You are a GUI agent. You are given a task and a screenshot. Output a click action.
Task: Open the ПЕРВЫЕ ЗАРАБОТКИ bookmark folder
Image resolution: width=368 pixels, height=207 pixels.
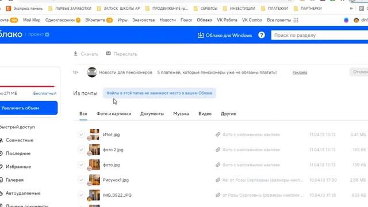[x=70, y=9]
